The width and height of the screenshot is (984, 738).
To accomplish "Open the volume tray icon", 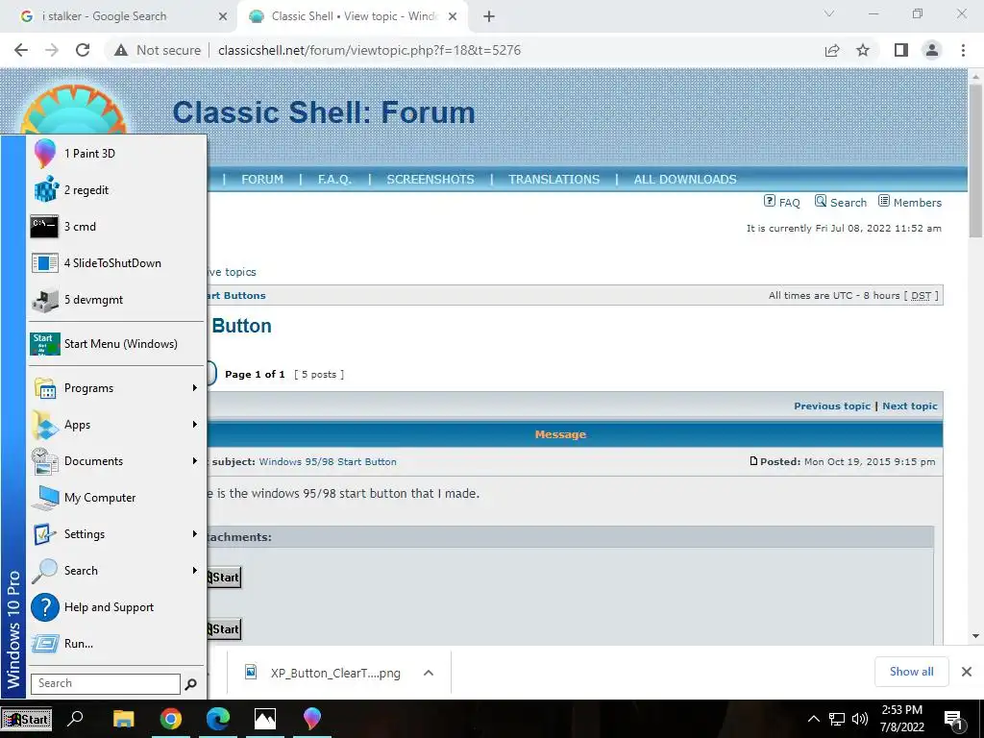I will coord(860,719).
